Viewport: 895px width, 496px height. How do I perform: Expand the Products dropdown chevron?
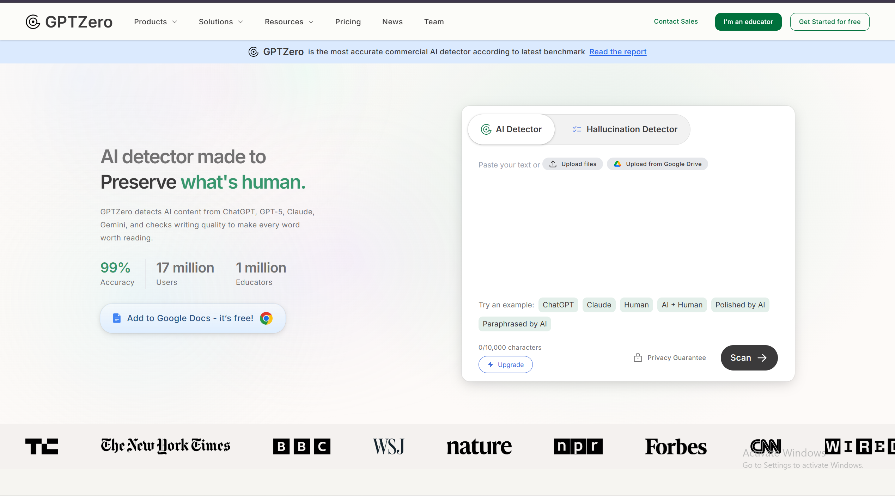175,22
